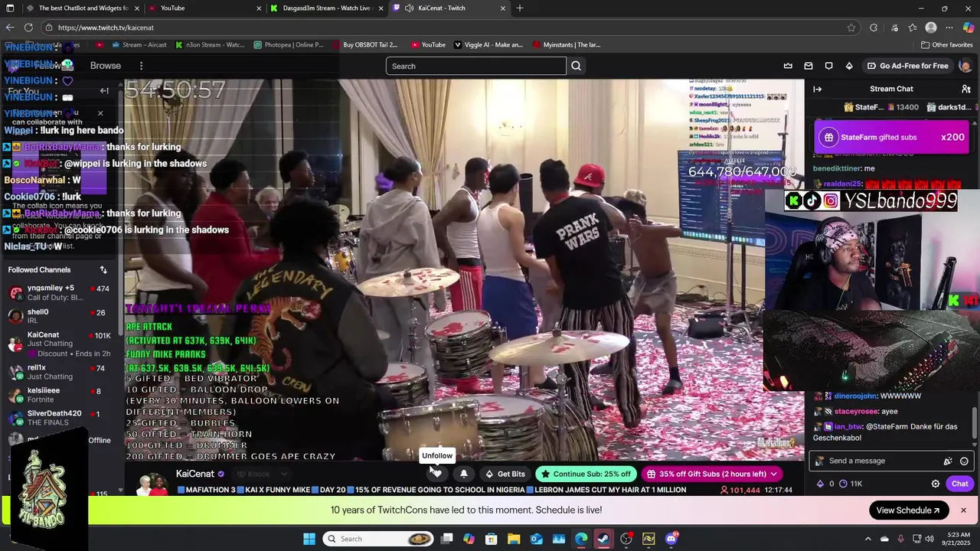Open the emote picker smiley in chat
Viewport: 980px width, 551px height.
(x=964, y=461)
